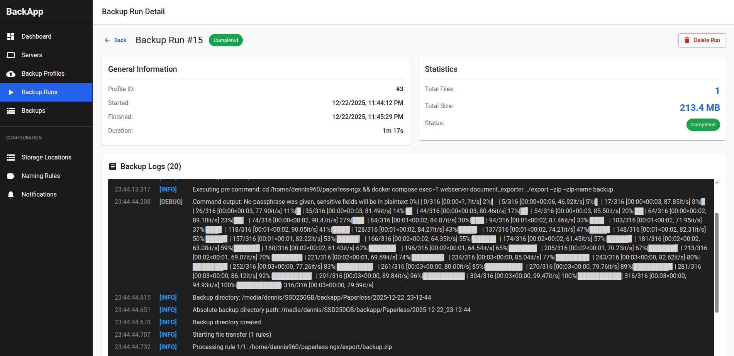Open the Servers menu item
734x356 pixels.
(46, 55)
